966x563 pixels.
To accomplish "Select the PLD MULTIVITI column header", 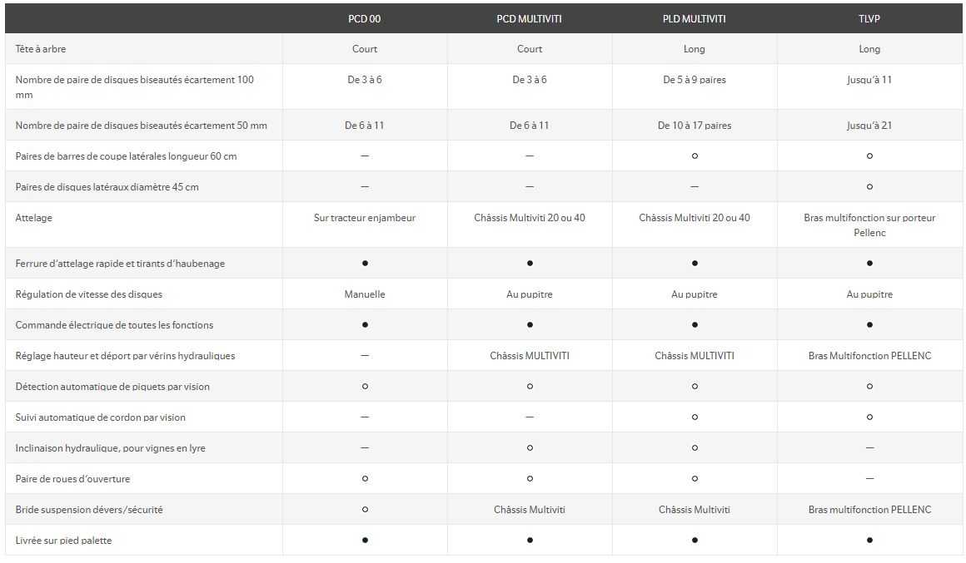I will point(695,18).
